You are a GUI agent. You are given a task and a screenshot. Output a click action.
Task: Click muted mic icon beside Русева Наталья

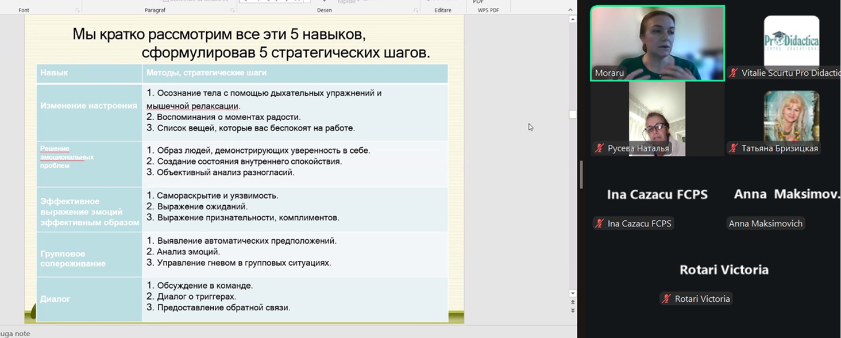coord(600,148)
